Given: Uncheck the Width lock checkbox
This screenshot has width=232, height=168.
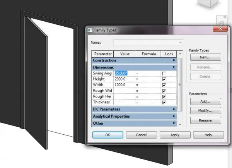Looking at the screenshot, I should [x=164, y=85].
